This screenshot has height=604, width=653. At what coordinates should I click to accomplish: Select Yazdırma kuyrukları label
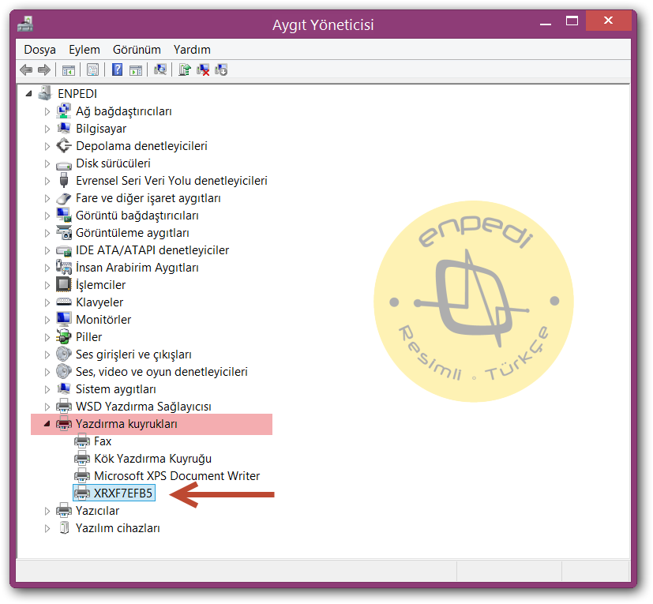[126, 424]
